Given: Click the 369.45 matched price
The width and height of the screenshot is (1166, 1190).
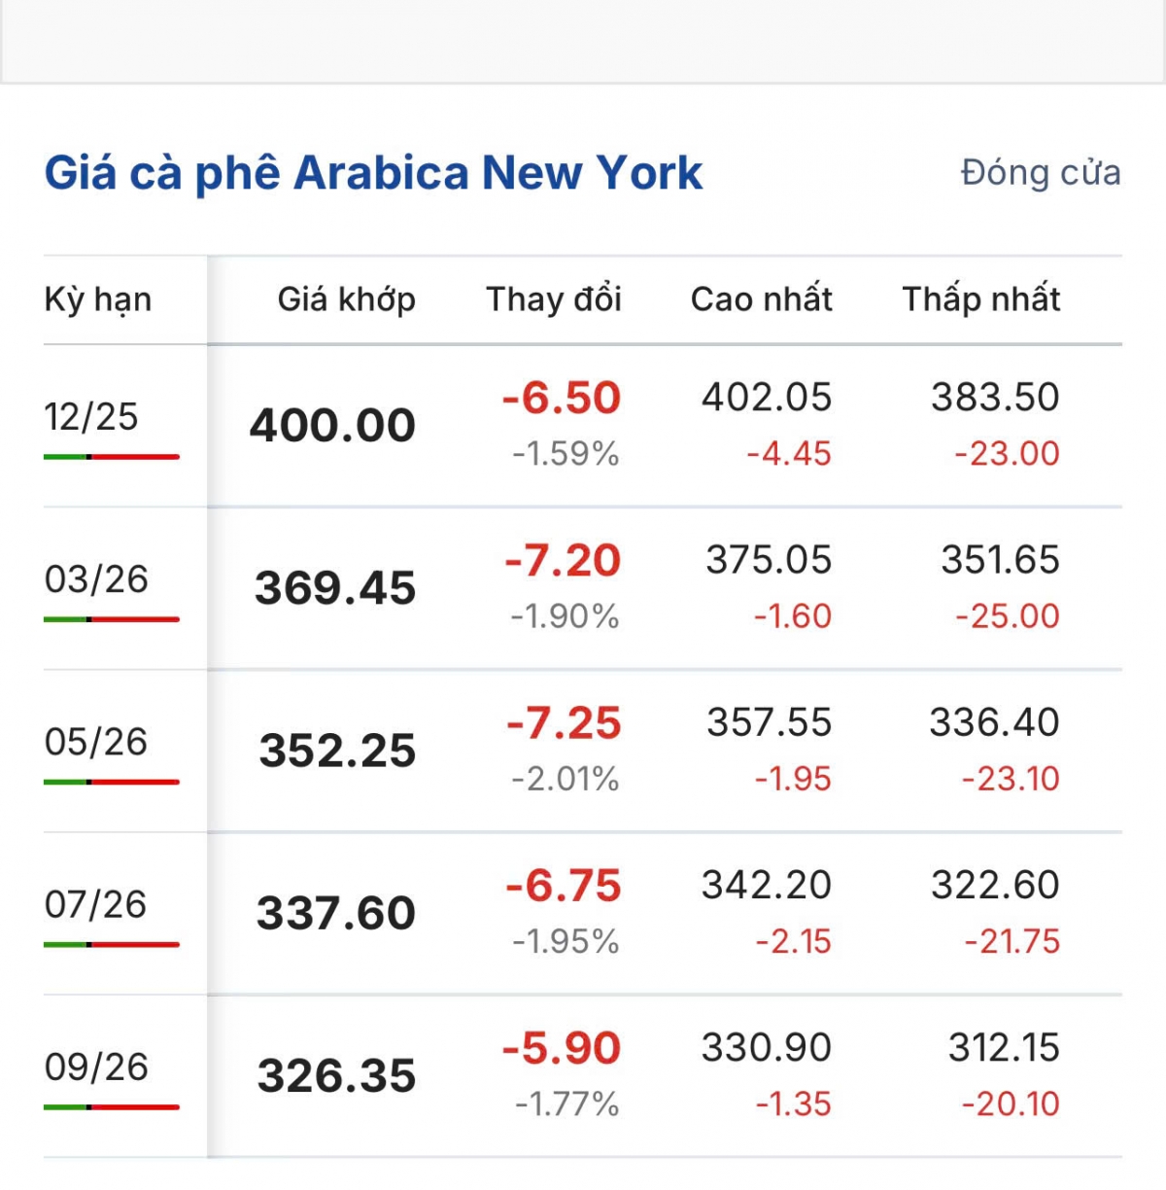Looking at the screenshot, I should [x=335, y=588].
